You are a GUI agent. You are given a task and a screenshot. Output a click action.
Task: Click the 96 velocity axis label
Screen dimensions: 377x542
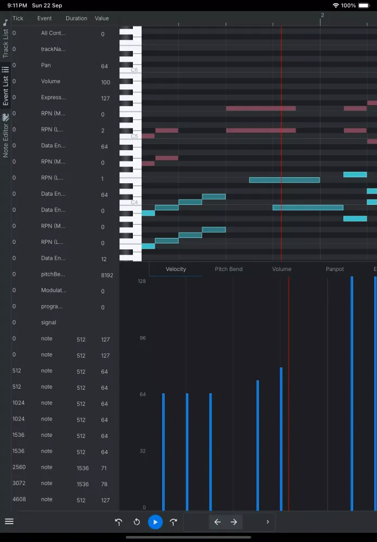click(x=143, y=338)
